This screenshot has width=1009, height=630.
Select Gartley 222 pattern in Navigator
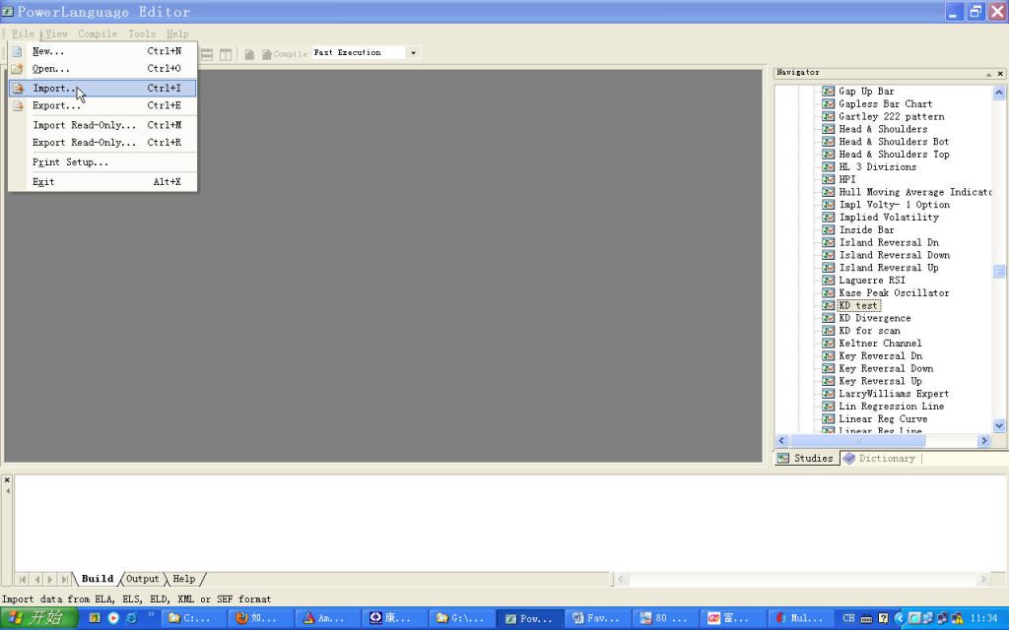891,117
